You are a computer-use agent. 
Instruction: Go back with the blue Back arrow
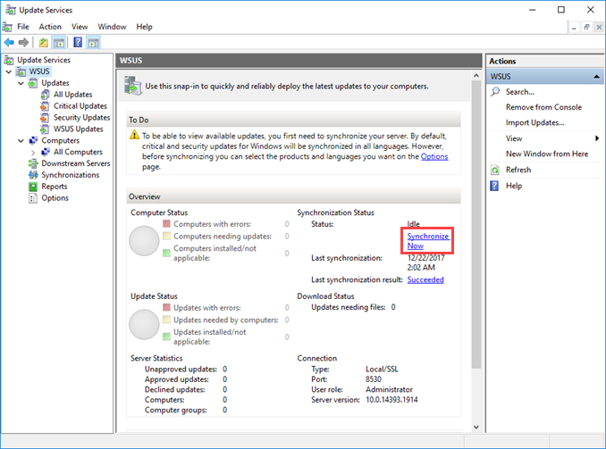pos(9,43)
